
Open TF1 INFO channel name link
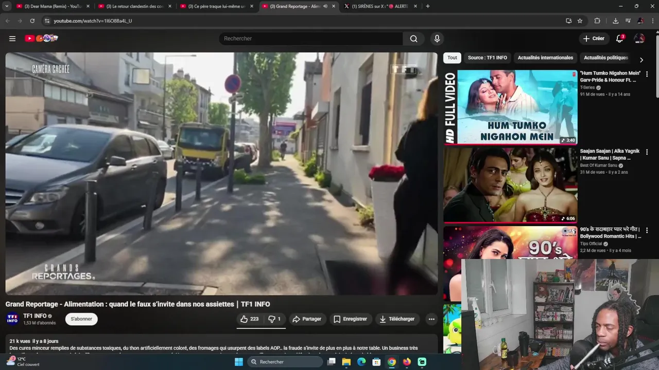pyautogui.click(x=35, y=316)
